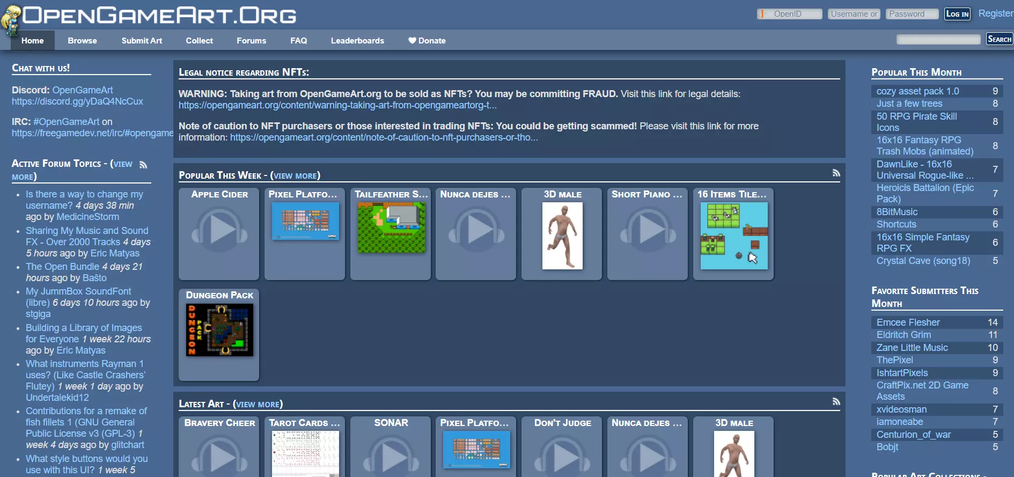Open forum topic 'What instruments Rayman 1 uses?'

[85, 375]
